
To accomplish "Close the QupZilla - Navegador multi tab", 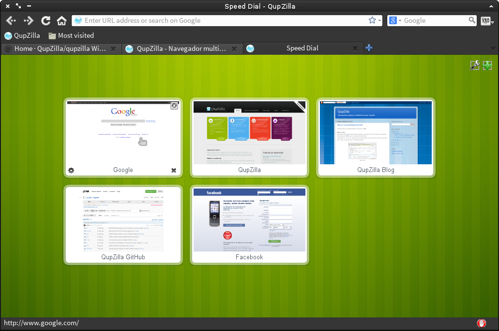I will (234, 49).
